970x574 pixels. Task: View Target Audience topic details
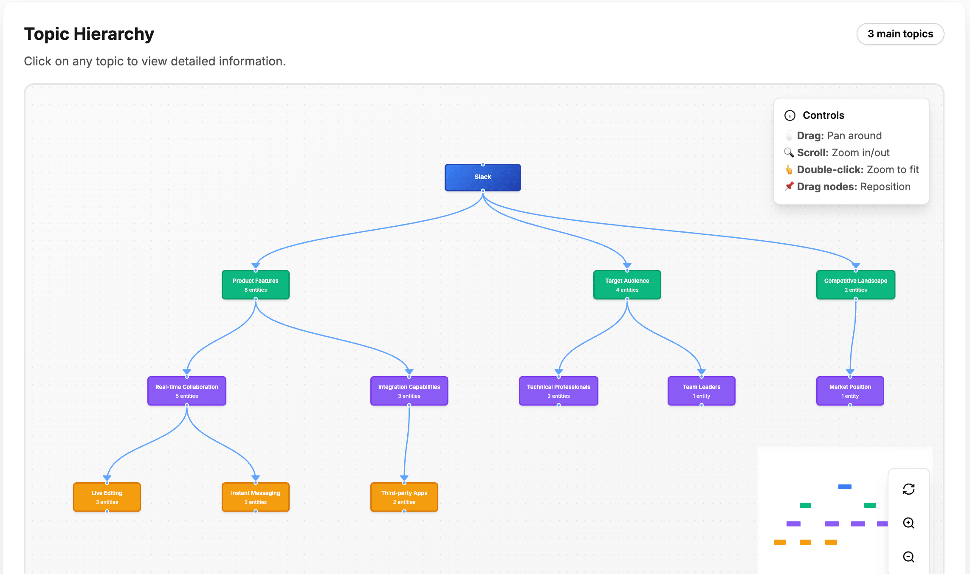coord(627,284)
